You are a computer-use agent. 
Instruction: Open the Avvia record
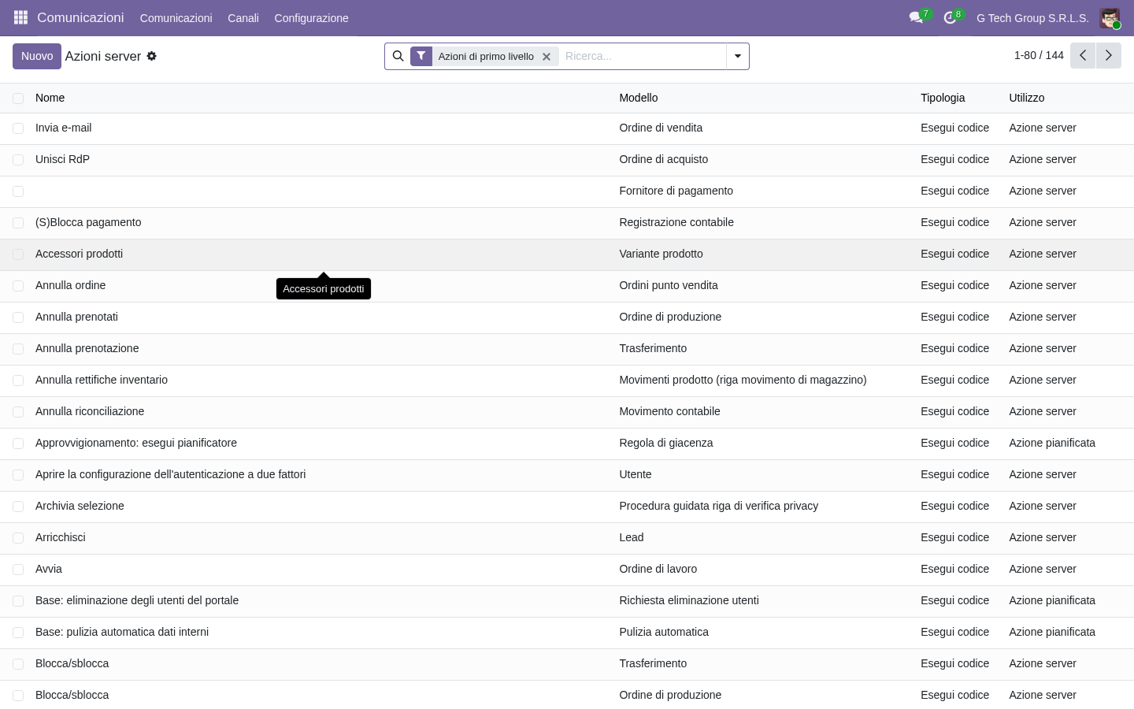tap(49, 569)
